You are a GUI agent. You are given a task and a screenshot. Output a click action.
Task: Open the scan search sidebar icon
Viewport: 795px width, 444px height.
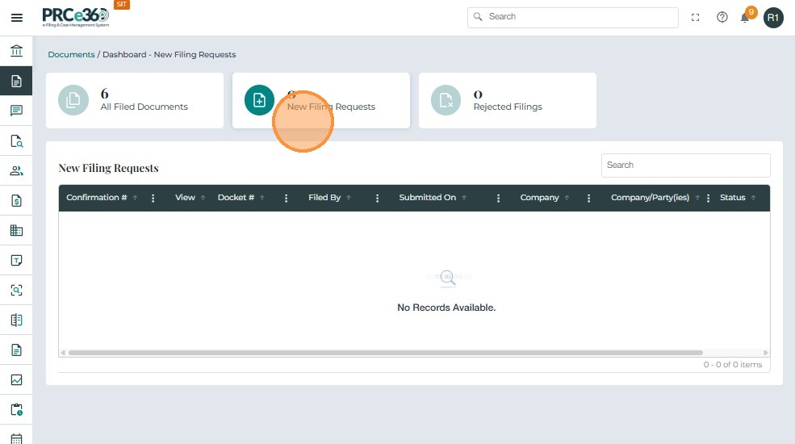tap(16, 290)
